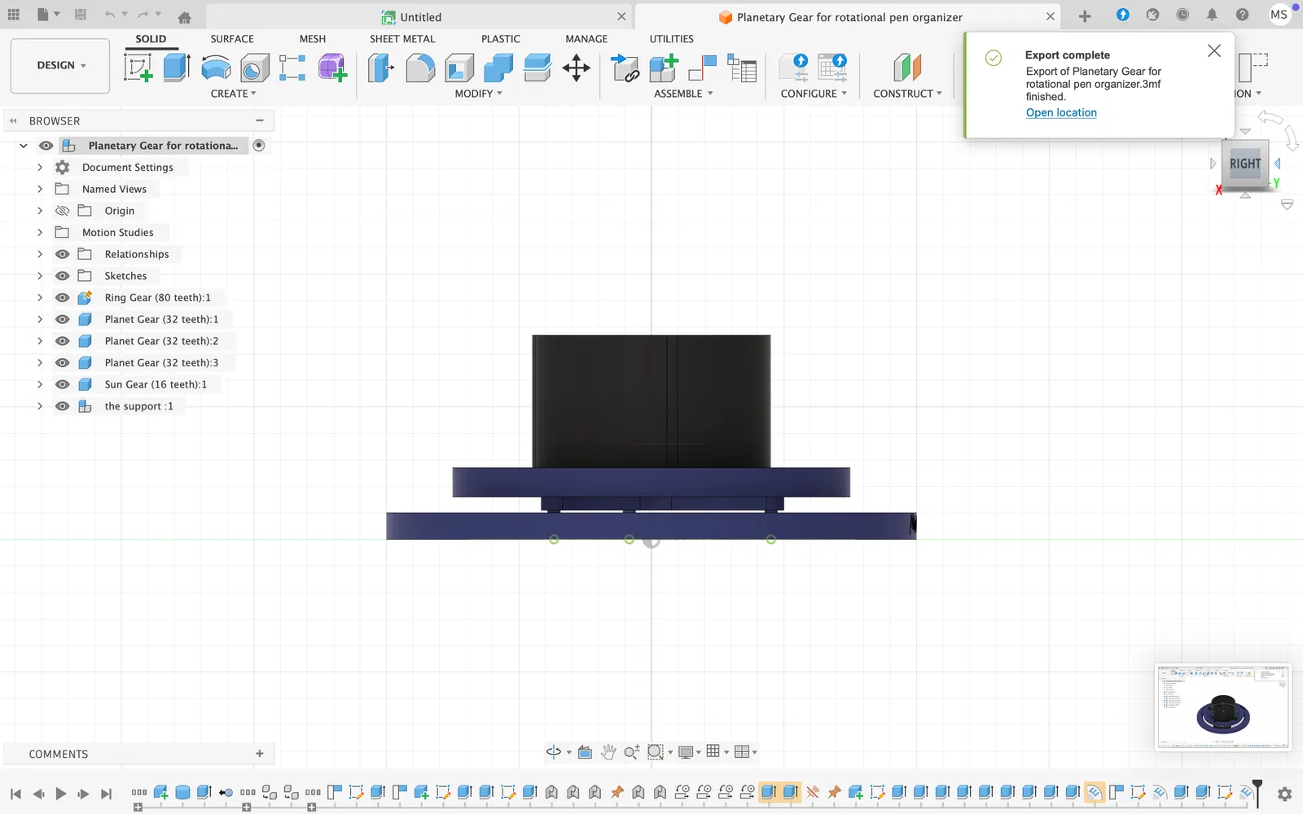Hide the Ring Gear (80 teeth):1 component
The height and width of the screenshot is (814, 1303).
tap(63, 298)
